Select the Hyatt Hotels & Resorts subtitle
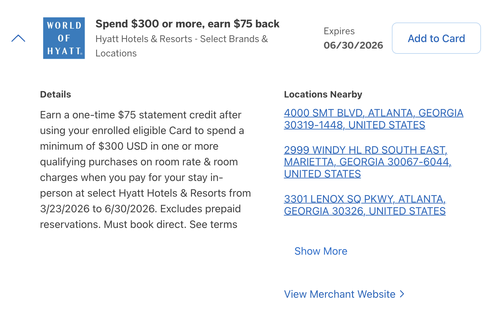This screenshot has height=315, width=497. point(181,46)
